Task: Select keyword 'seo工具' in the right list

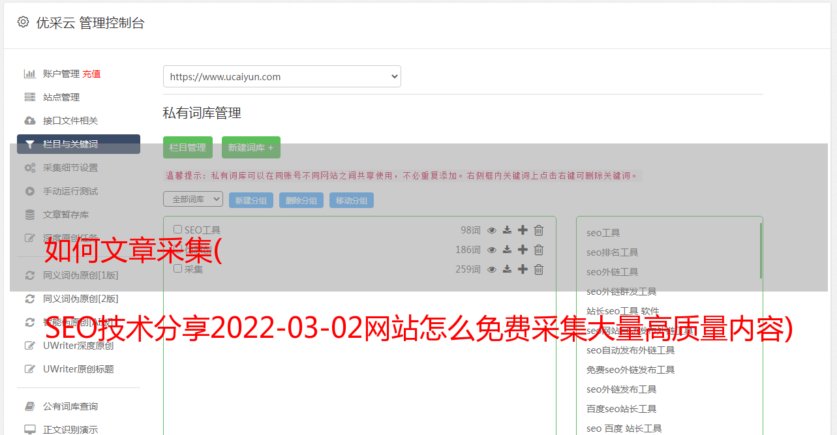Action: coord(603,233)
